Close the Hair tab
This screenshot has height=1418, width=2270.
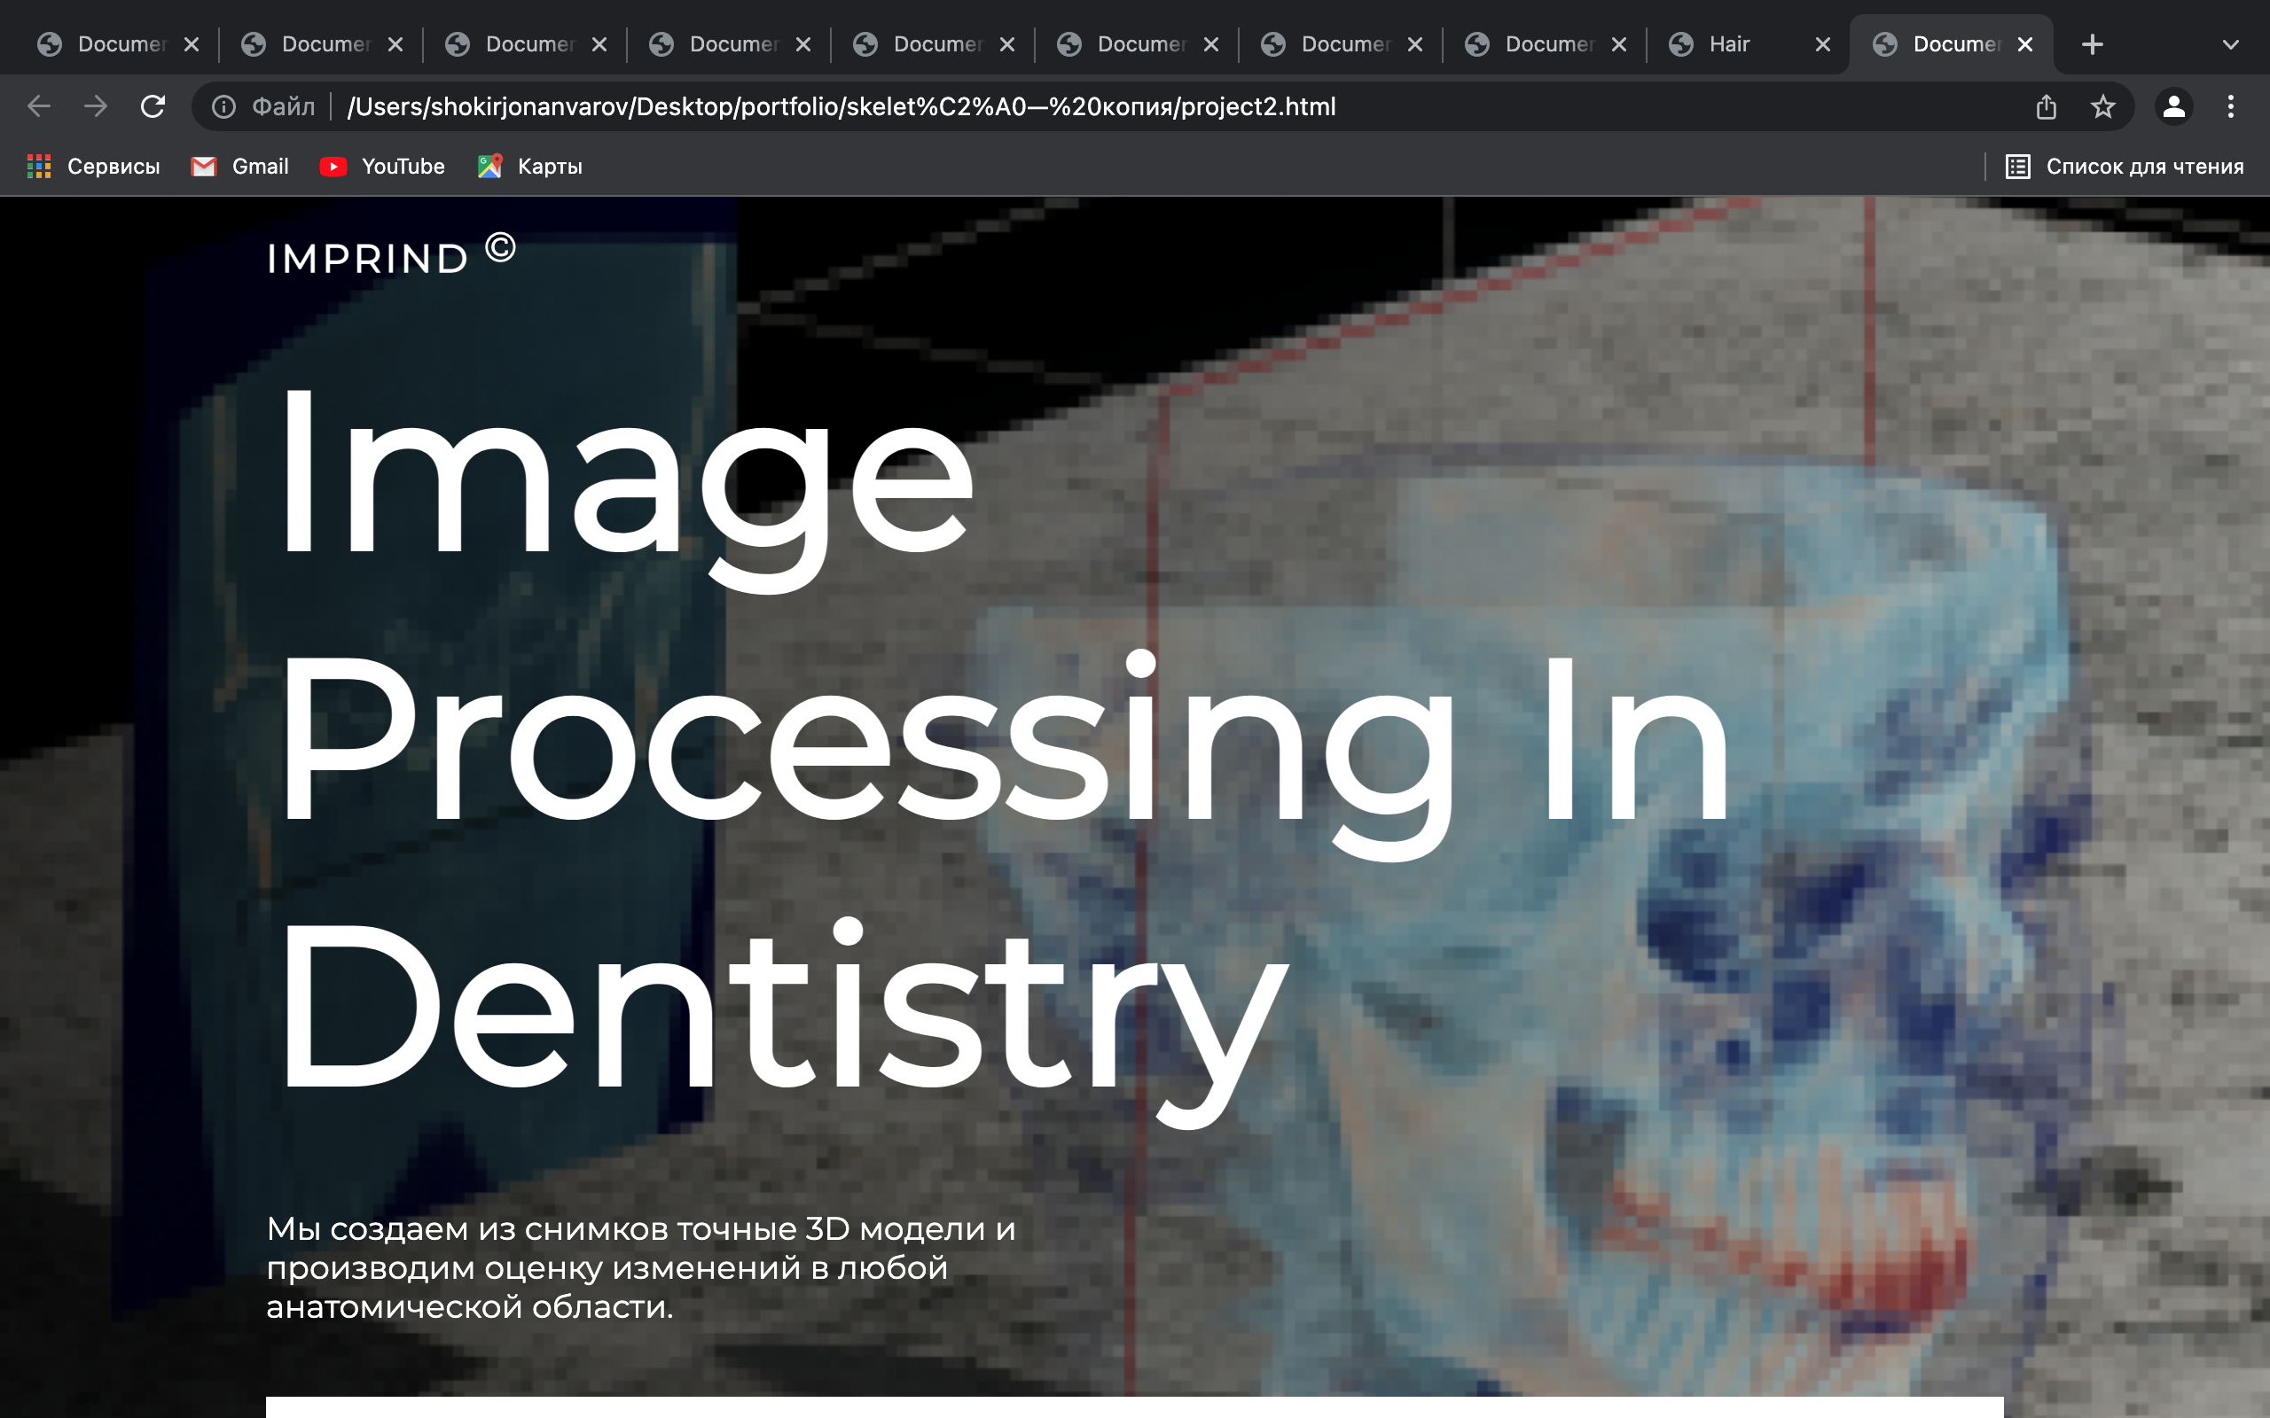(1822, 44)
